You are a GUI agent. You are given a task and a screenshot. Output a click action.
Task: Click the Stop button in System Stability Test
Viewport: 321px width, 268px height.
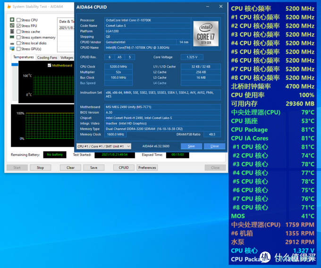point(40,167)
